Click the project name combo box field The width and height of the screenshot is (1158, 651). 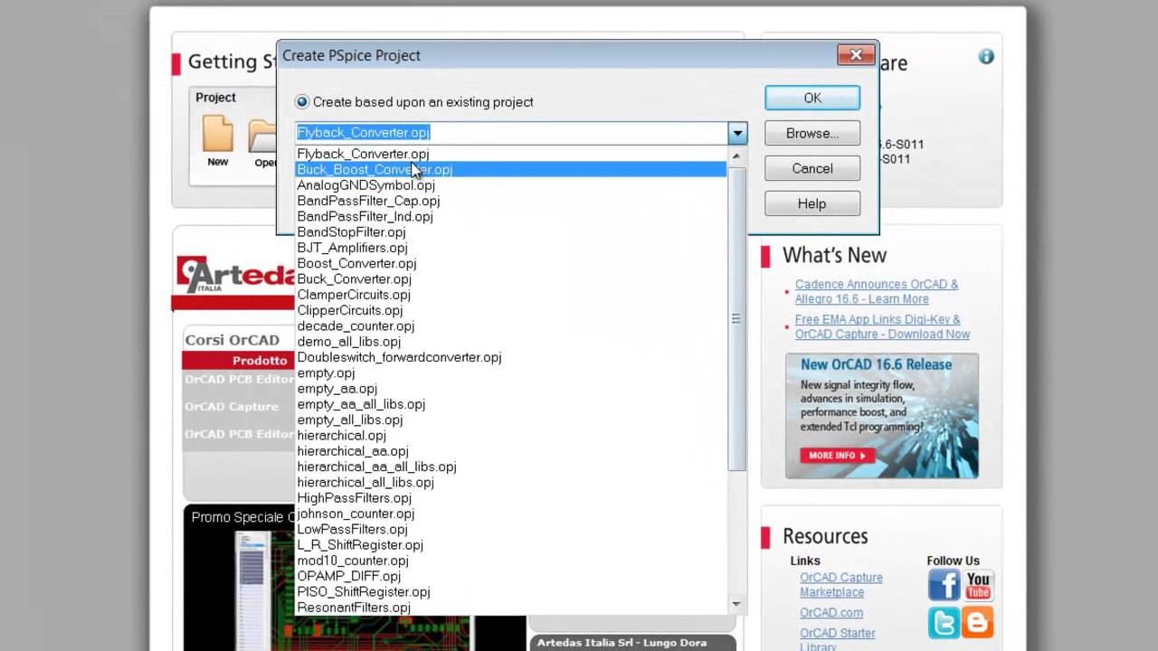(512, 133)
